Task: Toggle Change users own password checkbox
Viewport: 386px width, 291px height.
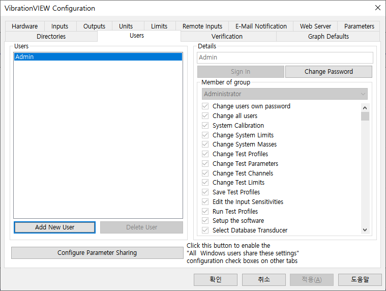Action: coord(205,106)
